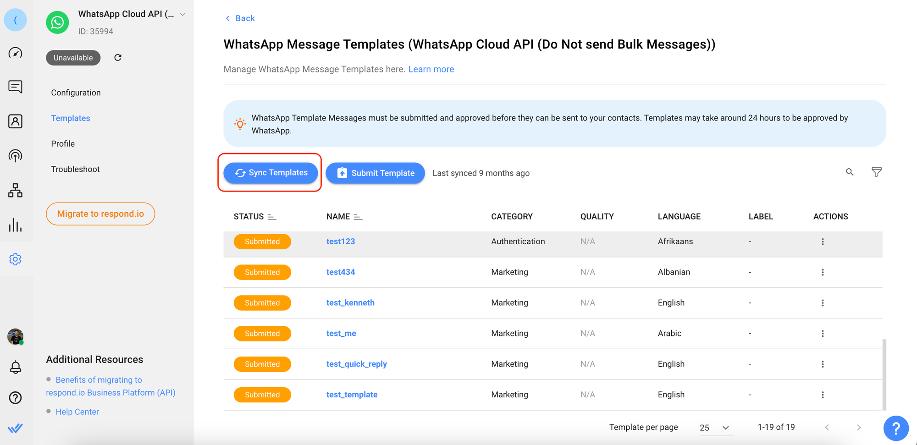Open the Workflows hierarchy icon in sidebar
The image size is (917, 445).
(x=15, y=190)
